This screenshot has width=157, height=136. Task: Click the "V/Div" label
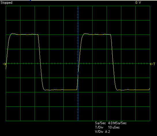(x=99, y=132)
